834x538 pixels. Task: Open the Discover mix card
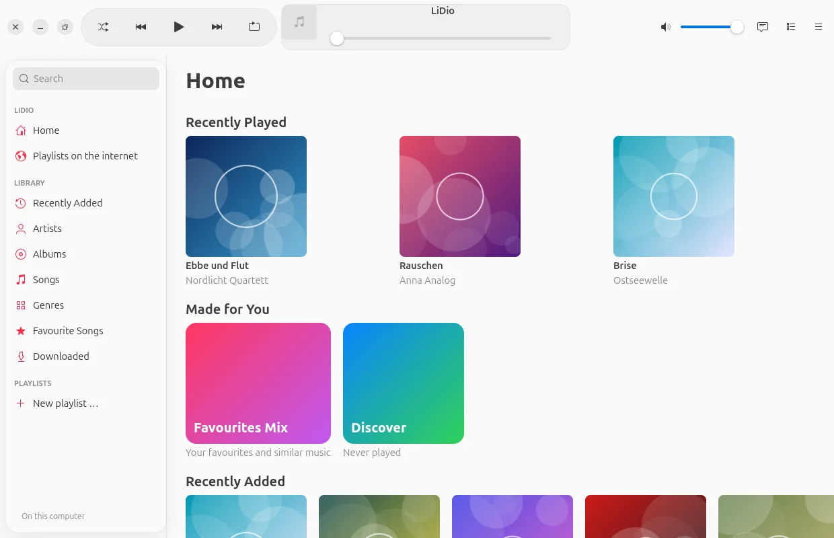point(404,383)
